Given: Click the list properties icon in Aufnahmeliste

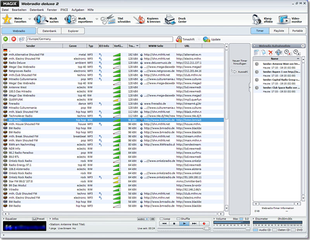Looking at the screenshot, I should click(257, 52).
